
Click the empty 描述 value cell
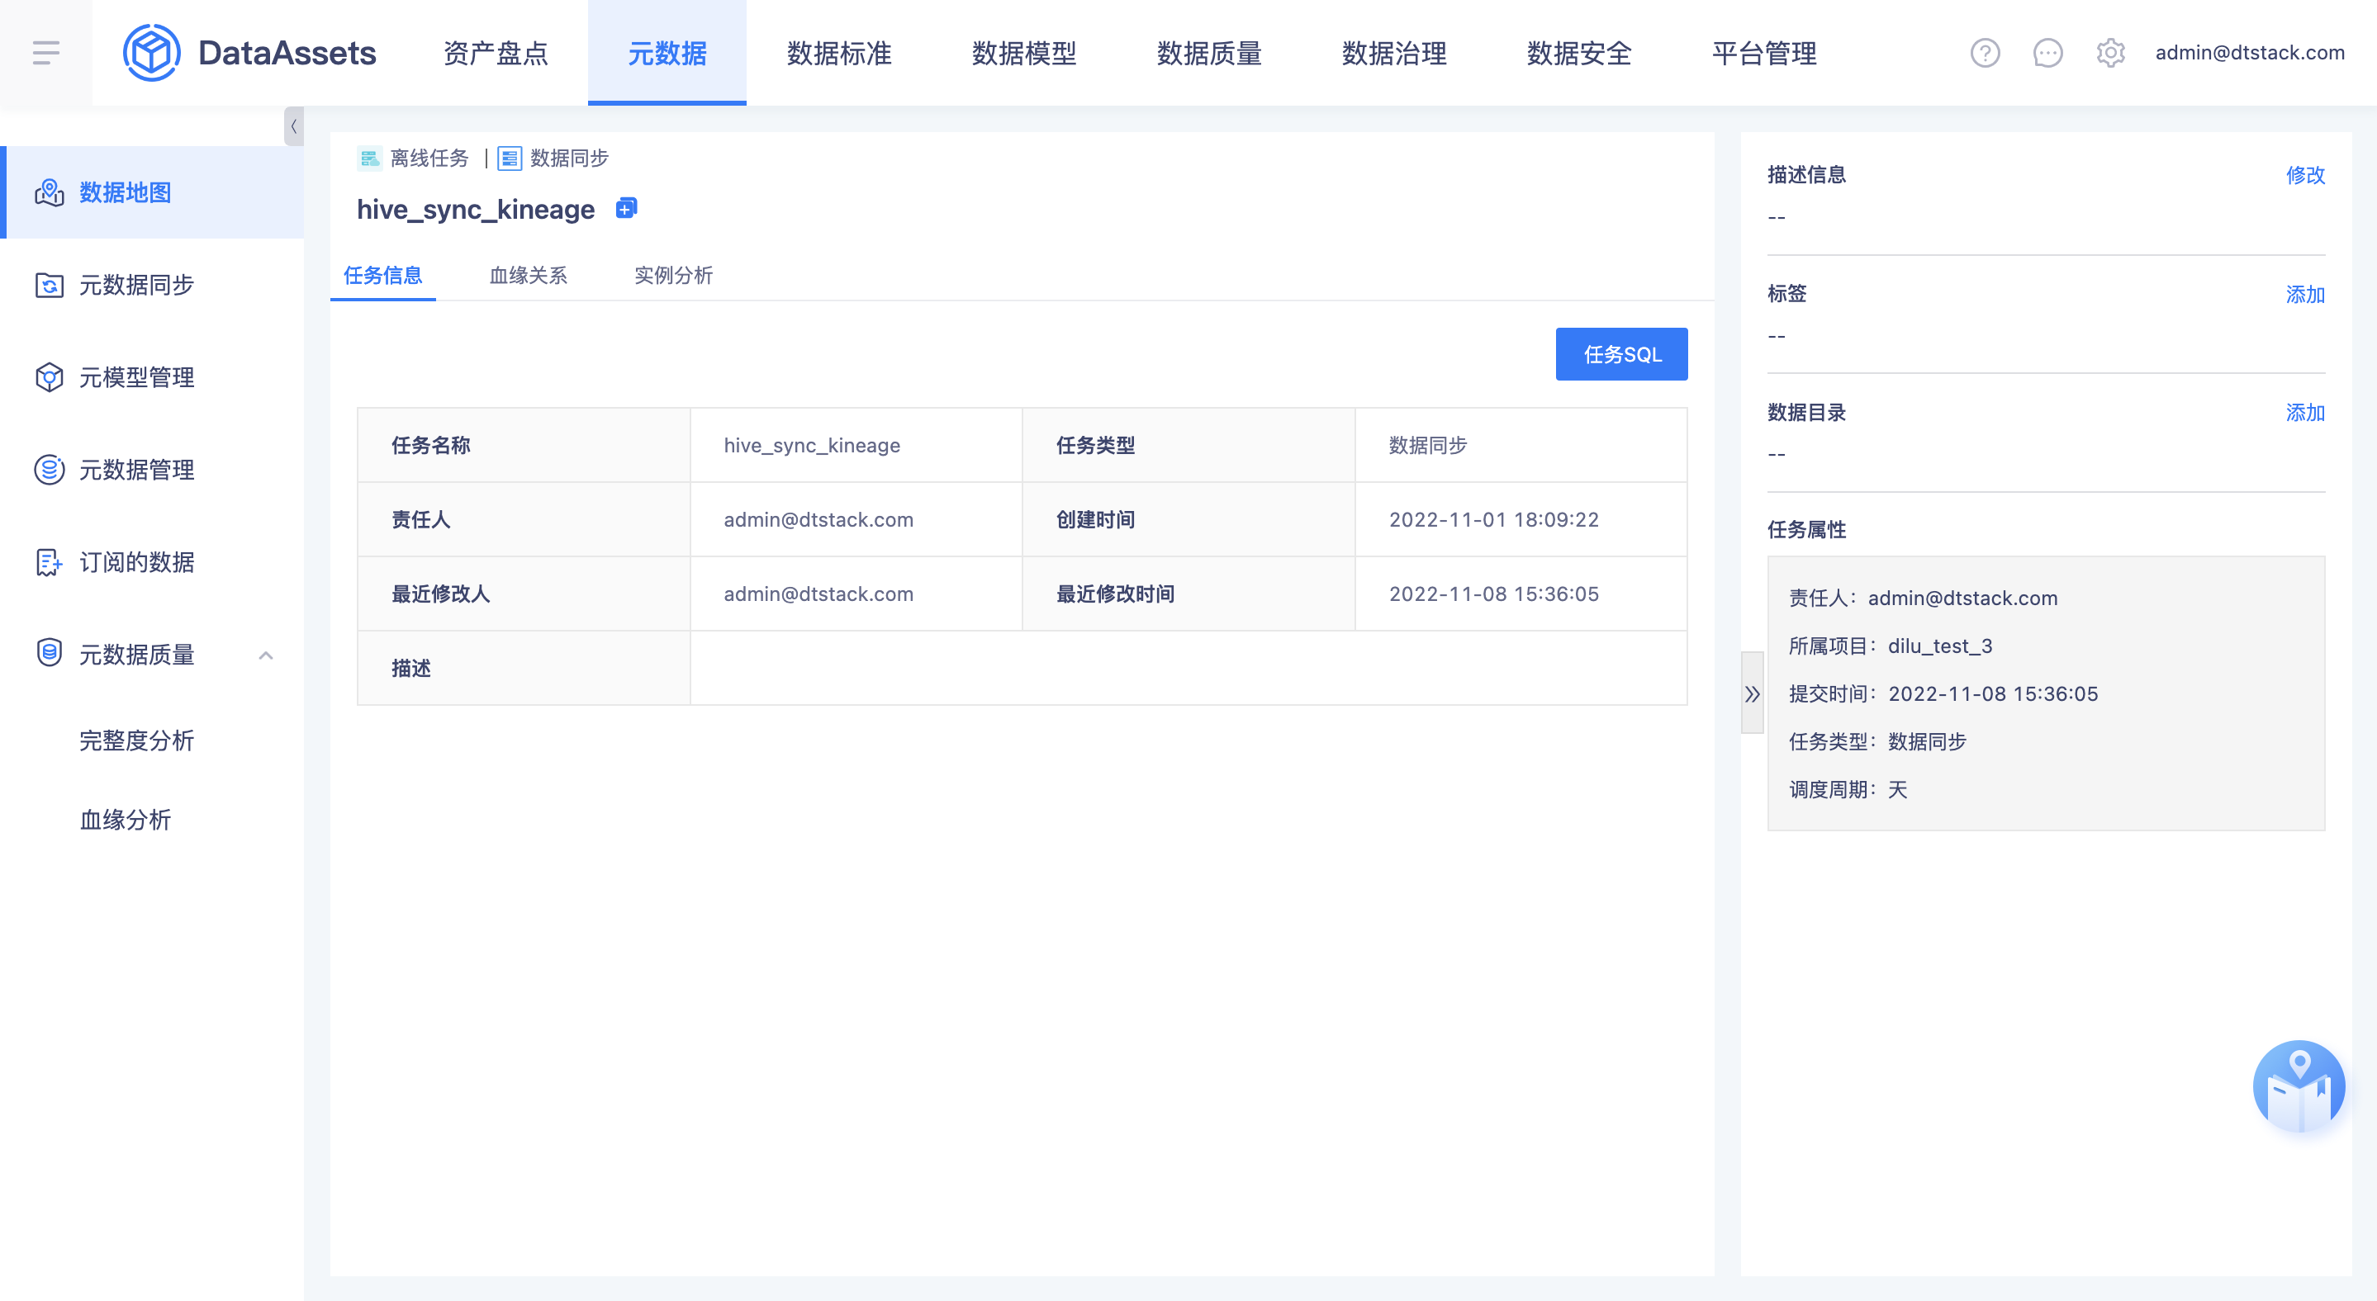[x=1188, y=669]
